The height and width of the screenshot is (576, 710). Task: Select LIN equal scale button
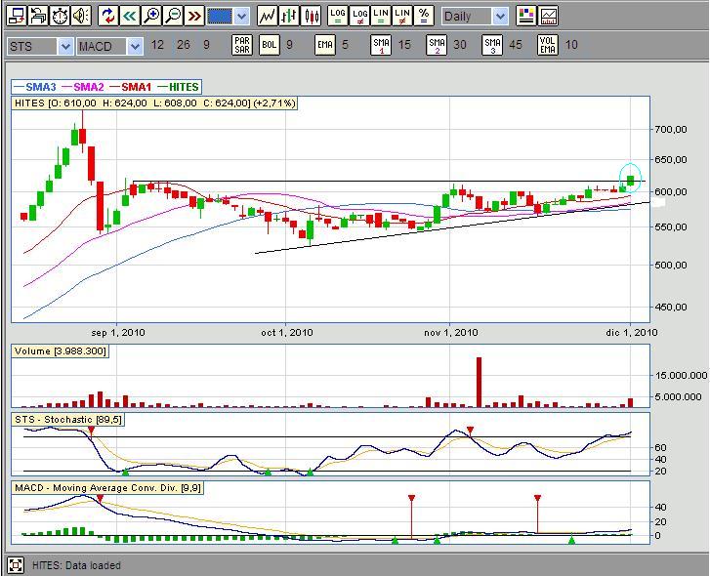point(381,17)
